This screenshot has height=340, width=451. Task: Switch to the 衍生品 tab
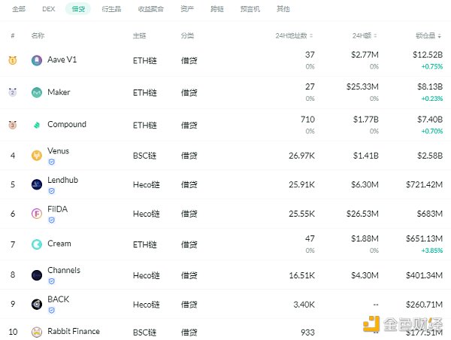coord(111,9)
